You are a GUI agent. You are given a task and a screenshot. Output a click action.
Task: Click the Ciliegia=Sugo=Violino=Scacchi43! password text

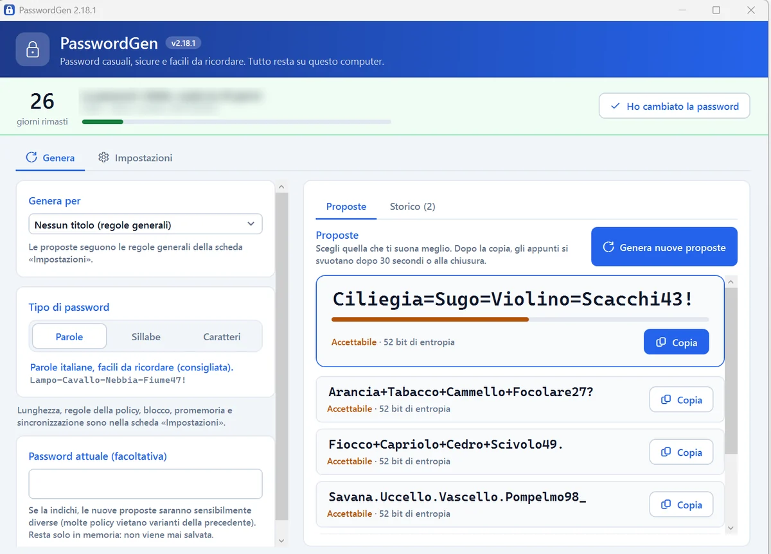coord(513,299)
